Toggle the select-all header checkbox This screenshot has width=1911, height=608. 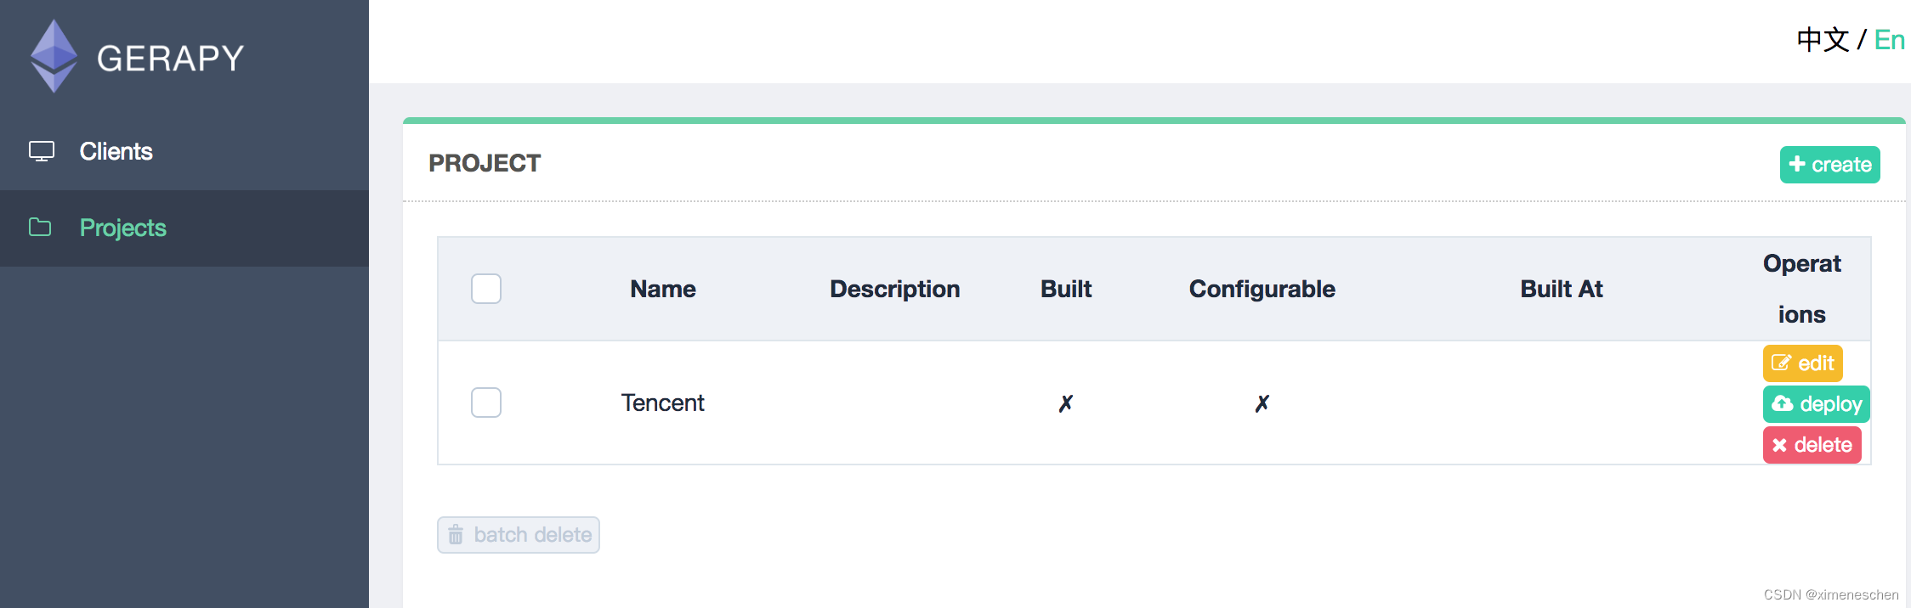[x=486, y=289]
